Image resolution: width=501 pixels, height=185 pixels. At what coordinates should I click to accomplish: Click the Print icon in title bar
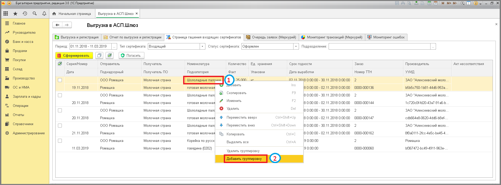click(403, 3)
